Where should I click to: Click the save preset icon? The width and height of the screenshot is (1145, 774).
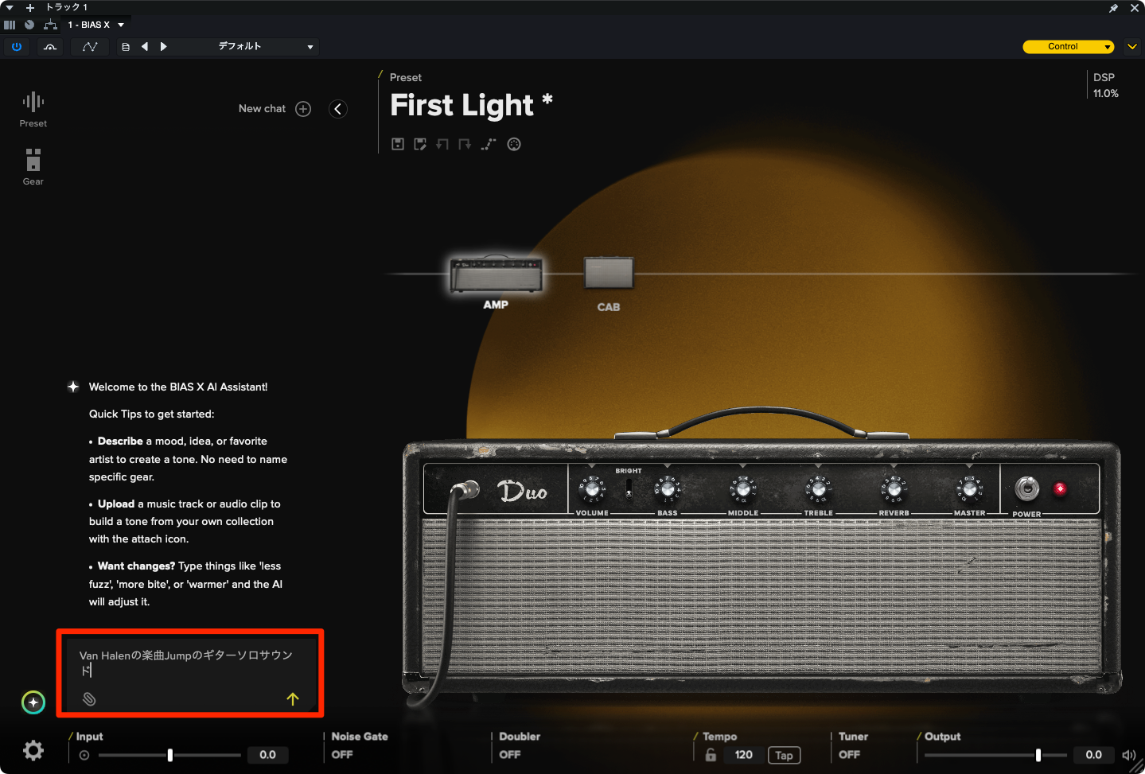pos(398,144)
